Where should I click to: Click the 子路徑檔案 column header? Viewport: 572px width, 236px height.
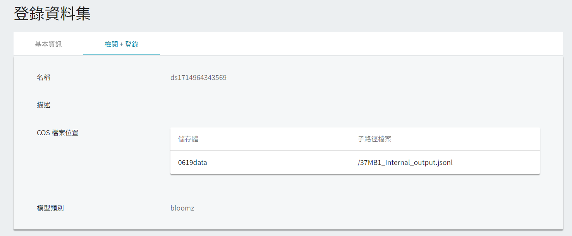pyautogui.click(x=374, y=139)
